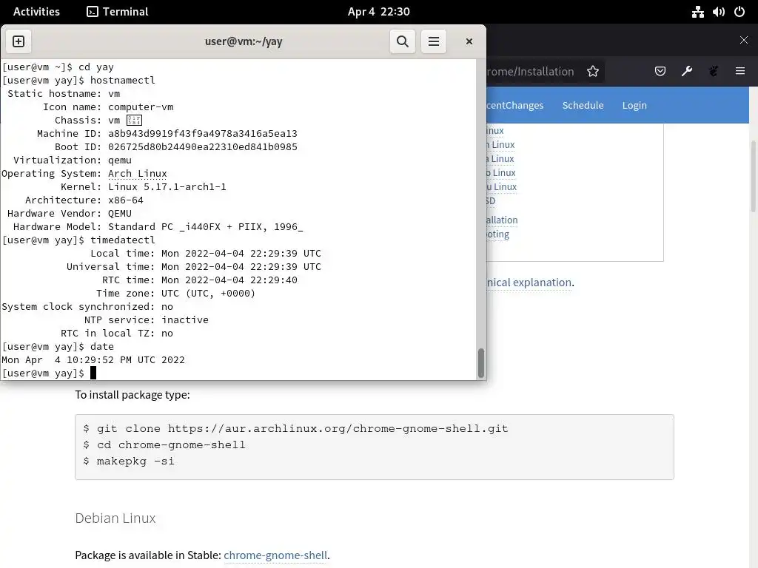This screenshot has height=568, width=758.
Task: Click the RTC time line in terminal
Action: pos(200,280)
